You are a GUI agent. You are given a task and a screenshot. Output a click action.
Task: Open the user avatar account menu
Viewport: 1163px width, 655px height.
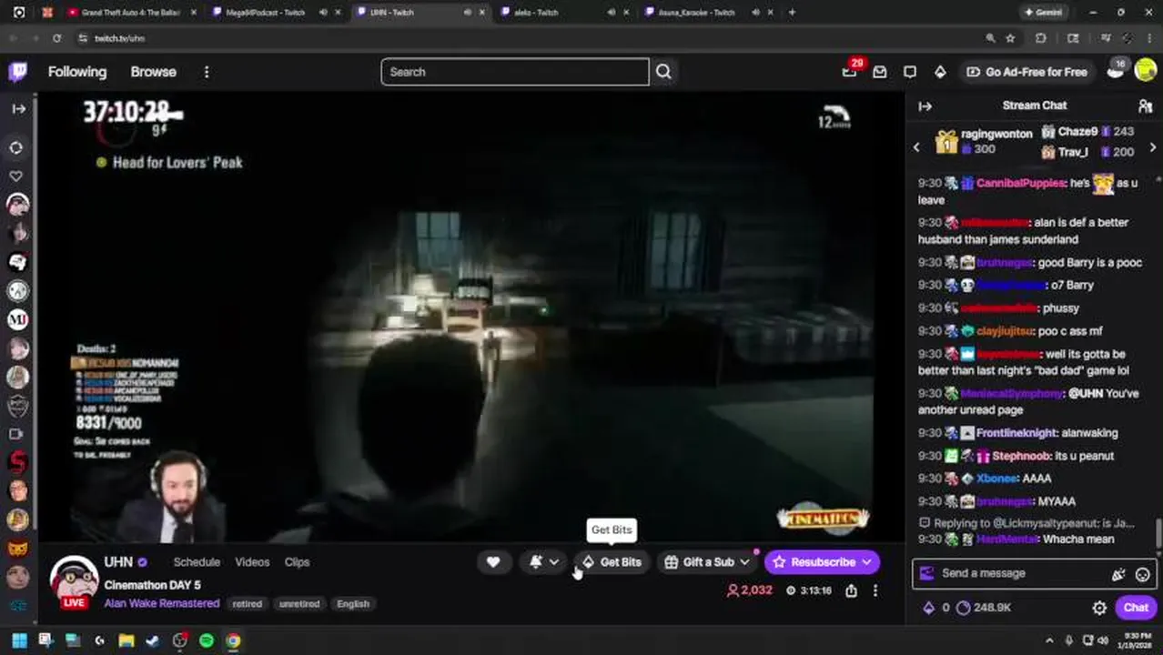tap(1146, 72)
